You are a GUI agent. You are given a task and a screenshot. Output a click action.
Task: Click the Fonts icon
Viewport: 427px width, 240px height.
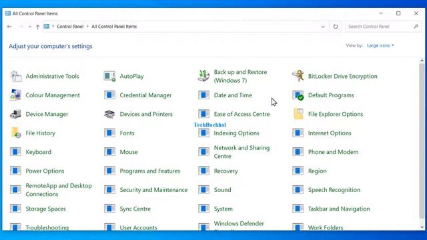(x=109, y=133)
